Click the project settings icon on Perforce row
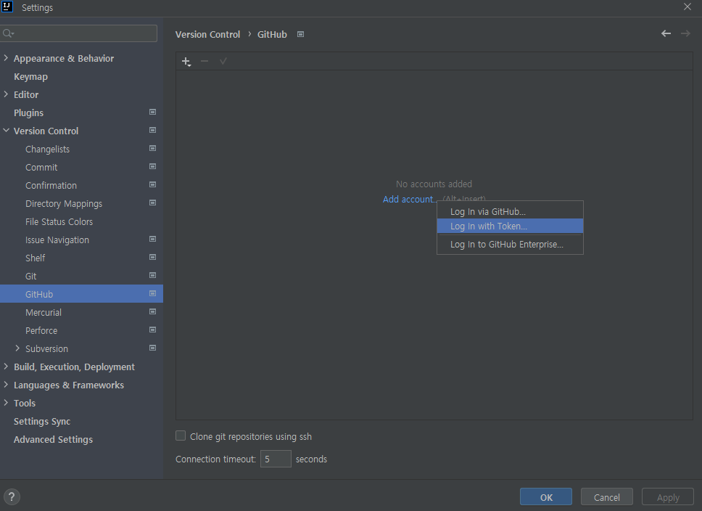This screenshot has width=702, height=511. tap(153, 330)
